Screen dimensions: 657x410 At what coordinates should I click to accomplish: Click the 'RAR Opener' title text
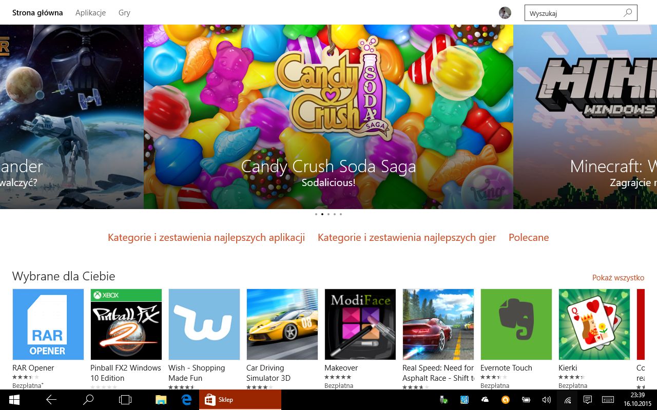click(x=33, y=368)
